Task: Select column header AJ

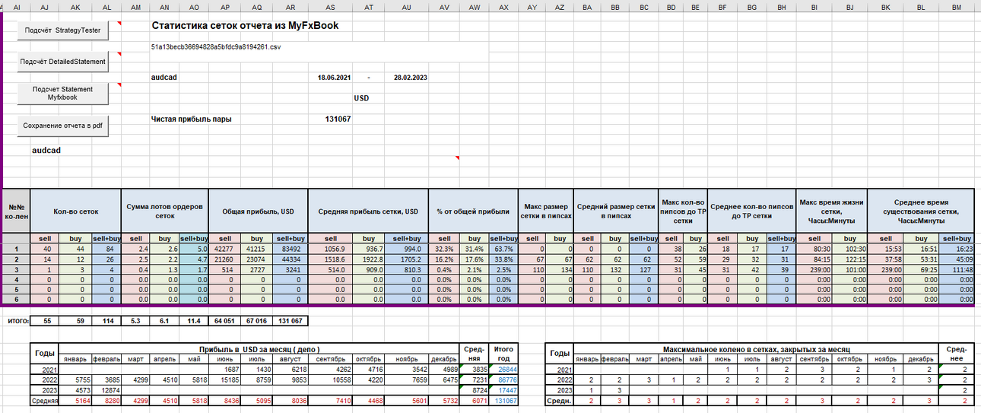Action: (x=43, y=6)
